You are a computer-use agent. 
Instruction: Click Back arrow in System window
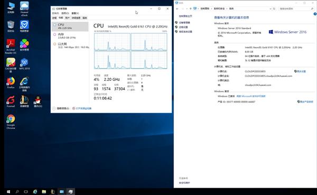178,8
